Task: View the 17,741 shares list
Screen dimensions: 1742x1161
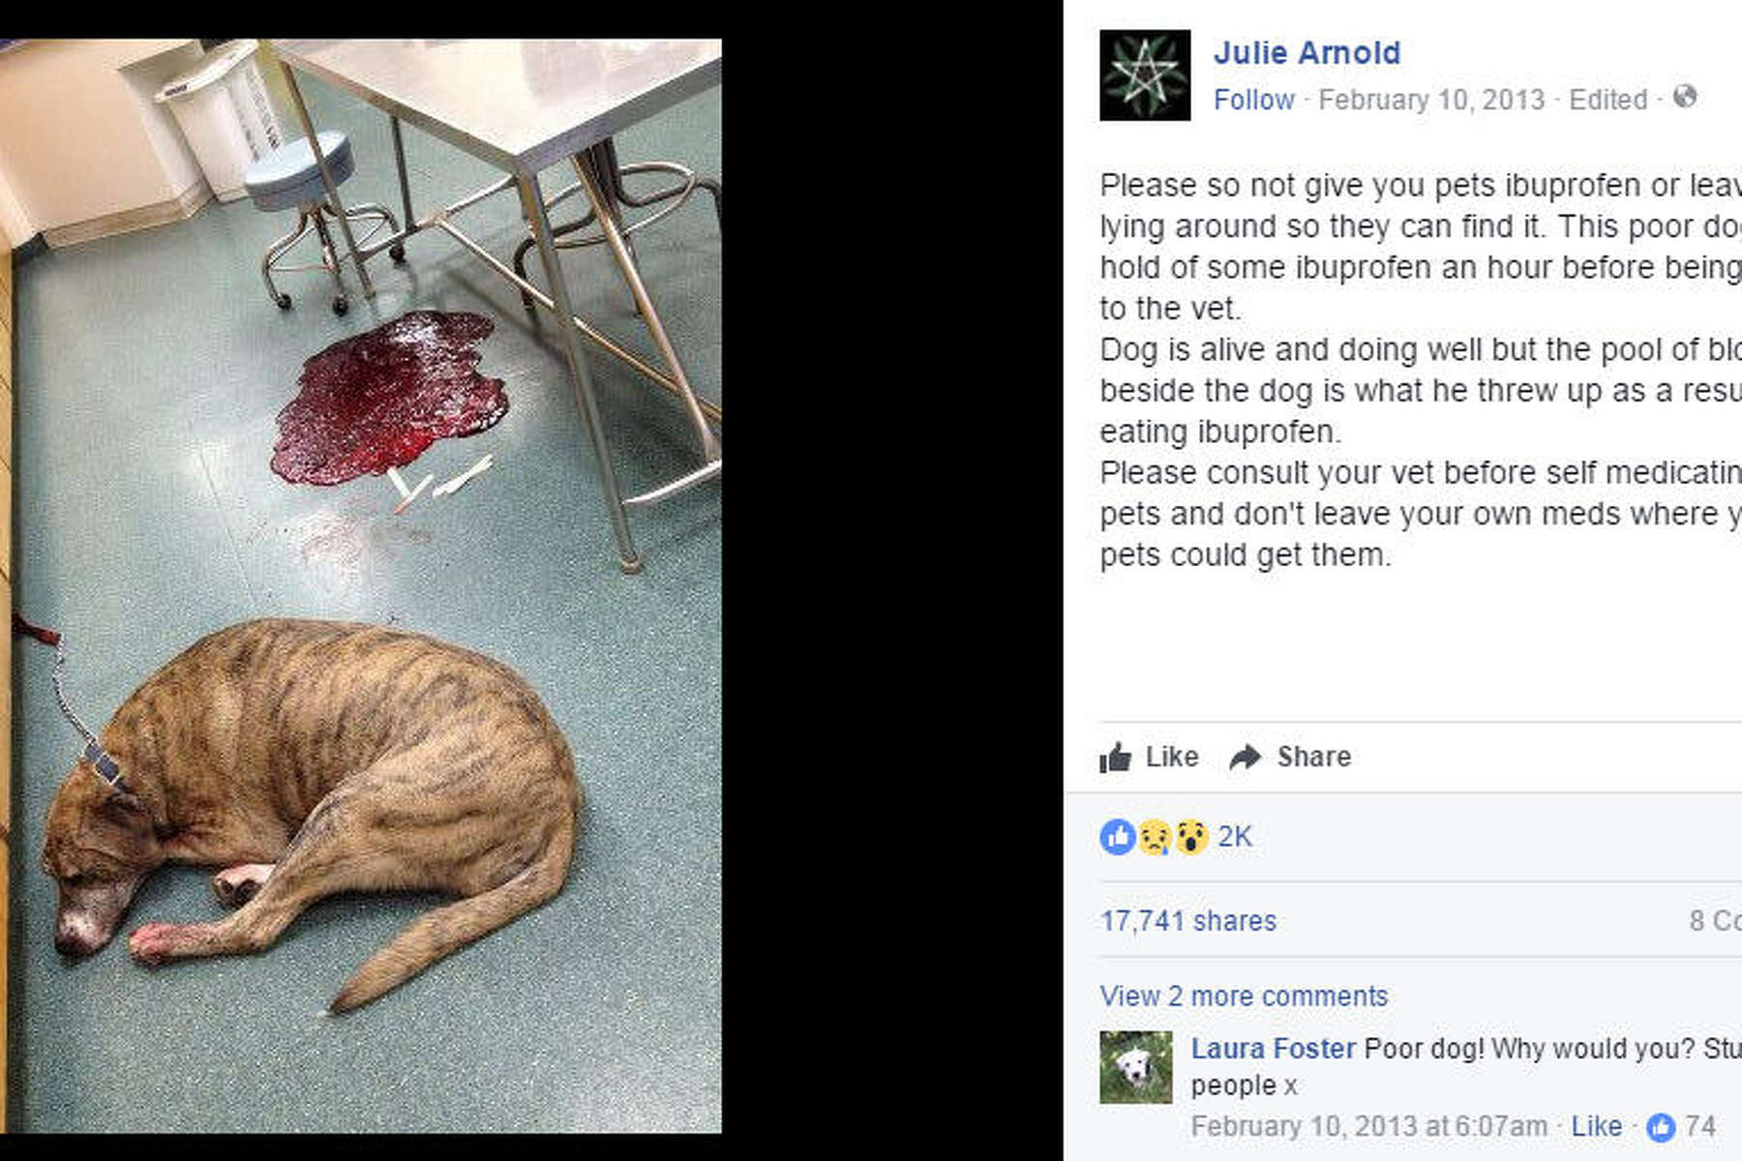Action: pyautogui.click(x=1187, y=921)
